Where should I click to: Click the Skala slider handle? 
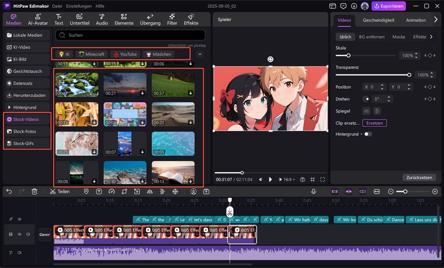click(348, 55)
